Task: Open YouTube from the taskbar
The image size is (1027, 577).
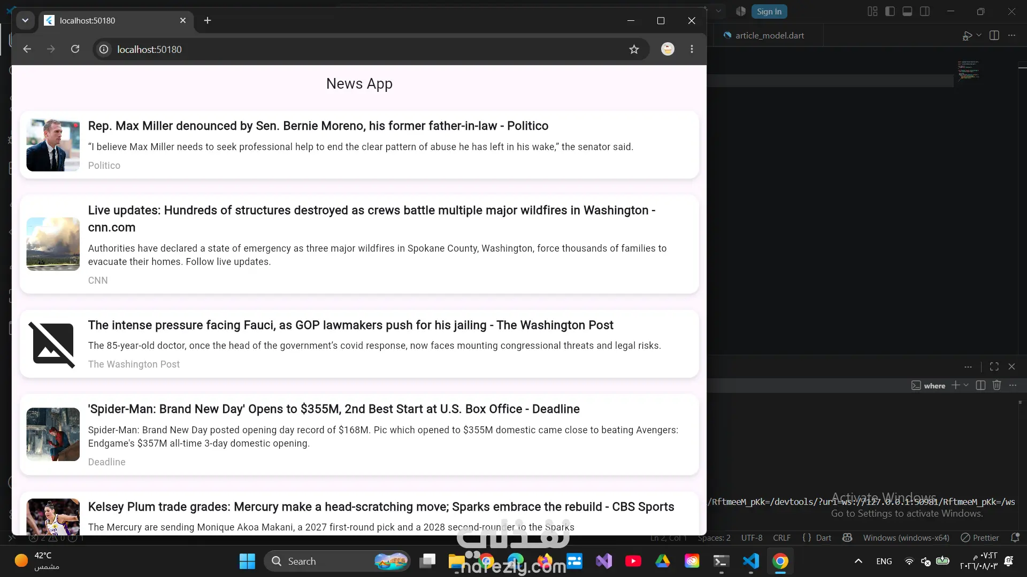Action: point(633,561)
